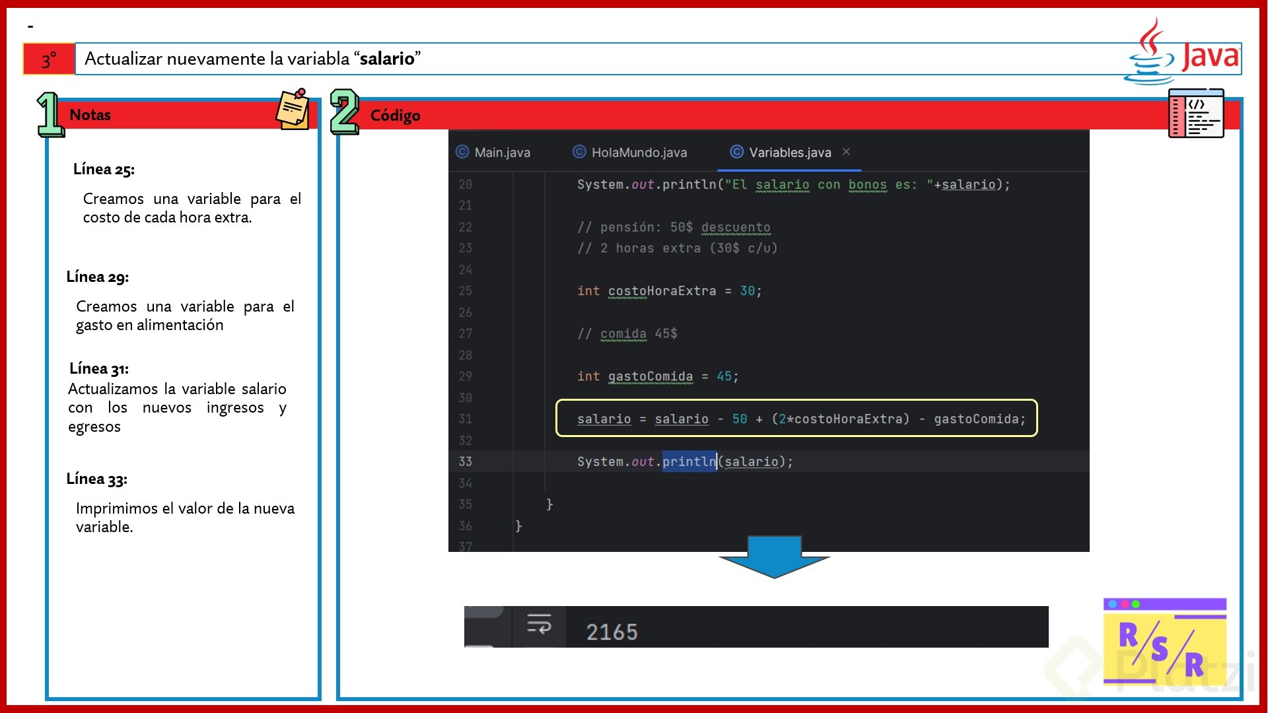Click the highlighted println text on line 33
Image resolution: width=1268 pixels, height=713 pixels.
(689, 461)
